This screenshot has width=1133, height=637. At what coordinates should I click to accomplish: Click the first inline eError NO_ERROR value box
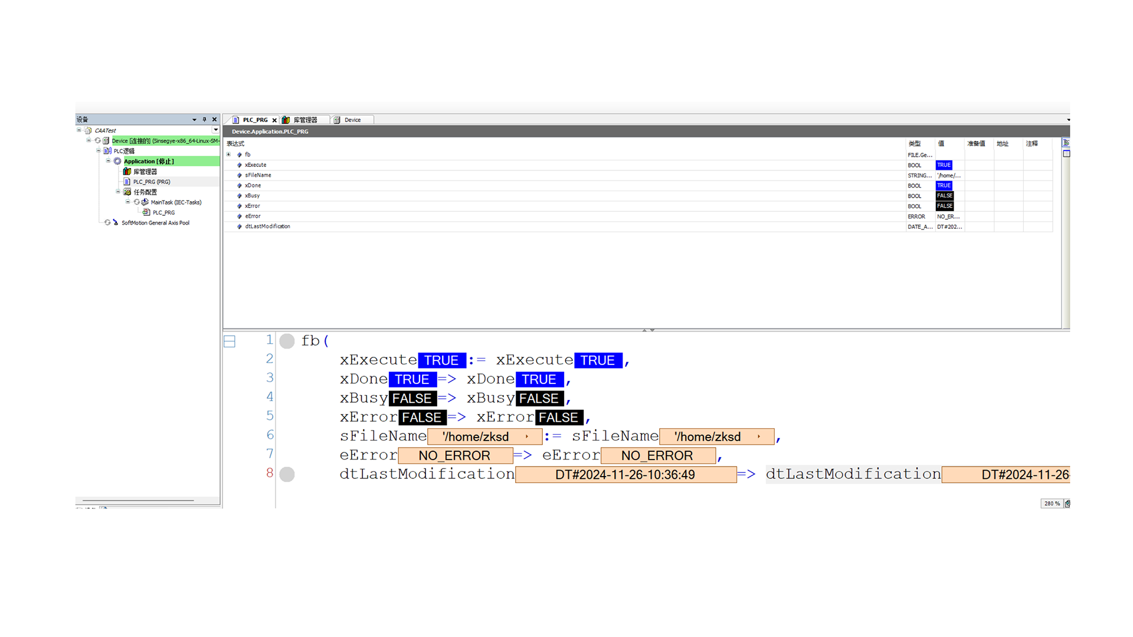pos(456,456)
